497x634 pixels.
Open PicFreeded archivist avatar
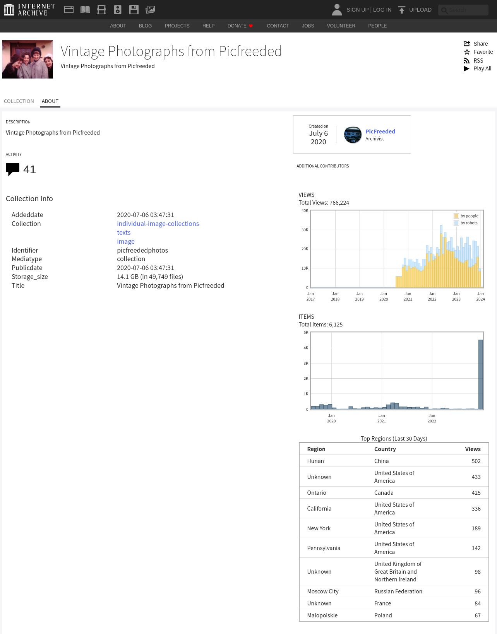[x=353, y=135]
